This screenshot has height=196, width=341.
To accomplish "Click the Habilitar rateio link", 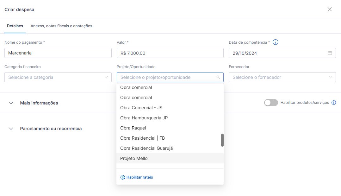I will click(x=139, y=177).
